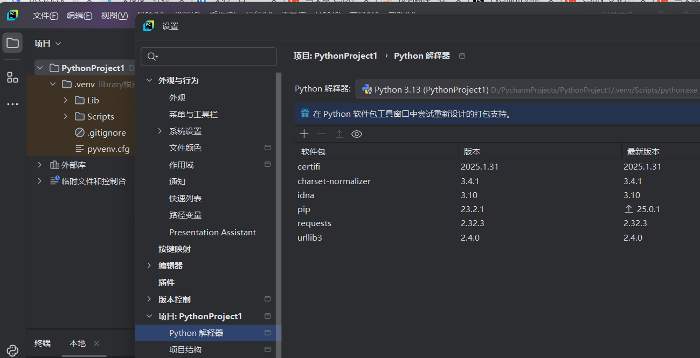Screen dimensions: 700x358
Task: Click the project-level icon beside 项目结构
Action: coord(267,349)
